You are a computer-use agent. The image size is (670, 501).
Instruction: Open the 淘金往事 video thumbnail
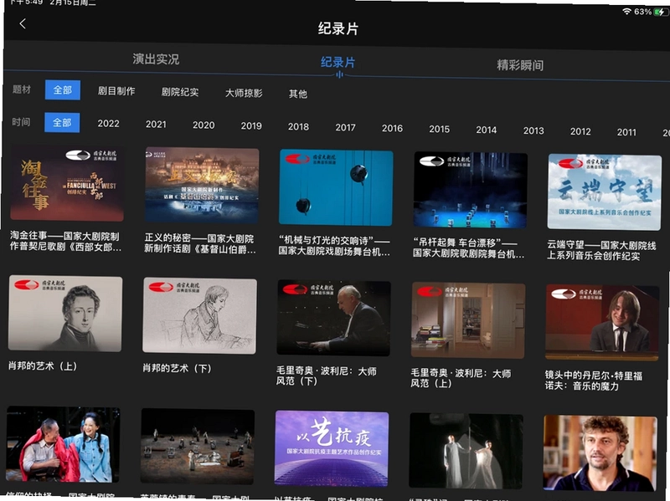68,183
